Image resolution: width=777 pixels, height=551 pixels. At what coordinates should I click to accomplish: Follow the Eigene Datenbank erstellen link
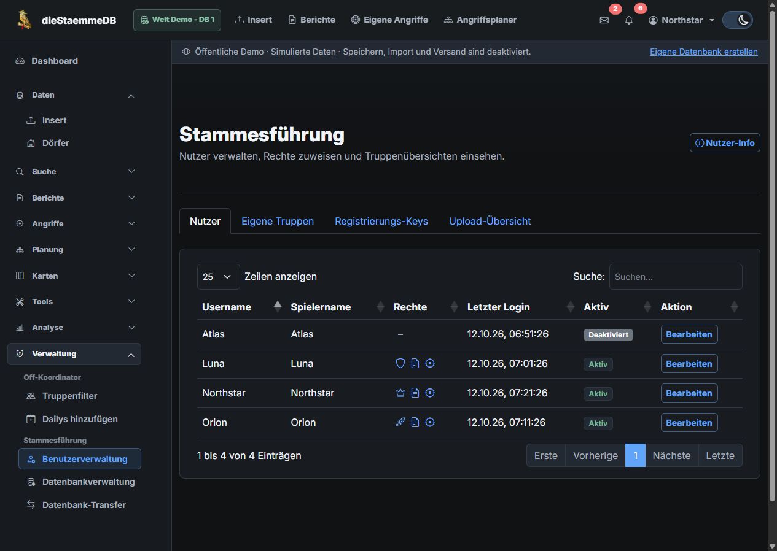(704, 52)
